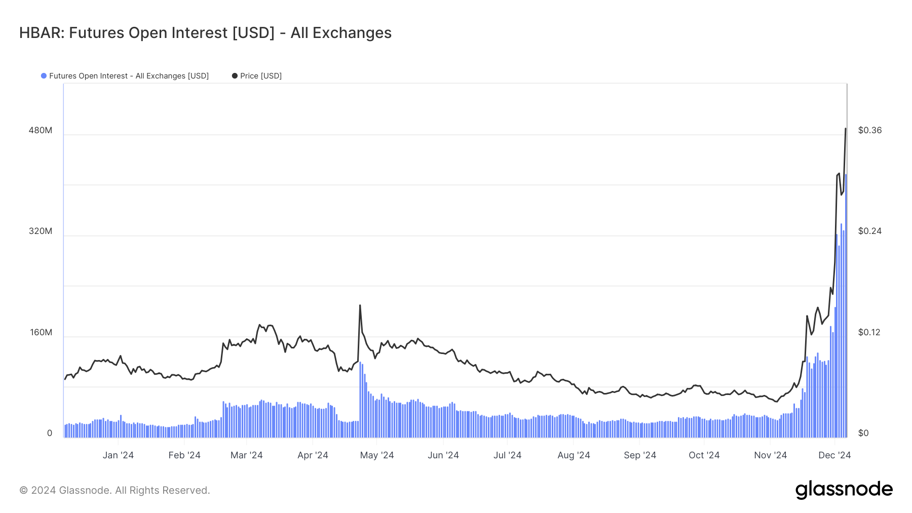Viewport: 912px width, 513px height.
Task: Click the May '24 axis label
Action: (x=377, y=455)
